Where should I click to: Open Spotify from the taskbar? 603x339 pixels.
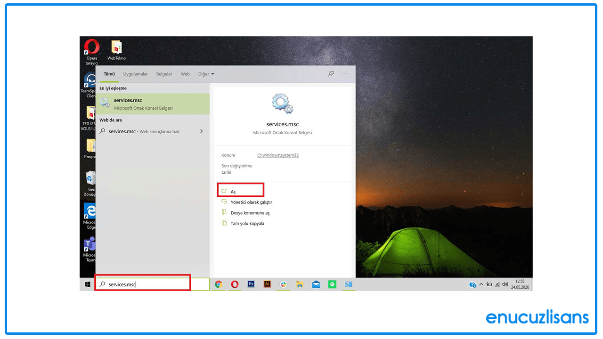click(332, 284)
